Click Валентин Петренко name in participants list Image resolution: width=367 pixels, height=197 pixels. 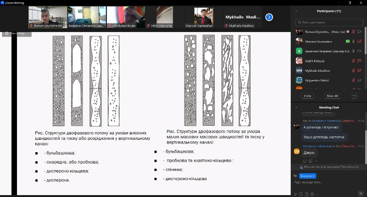328,51
